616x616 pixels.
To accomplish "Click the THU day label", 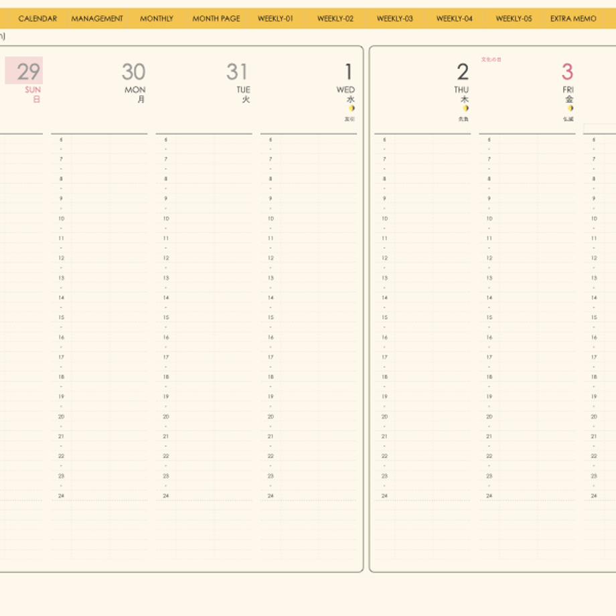I will pos(461,90).
